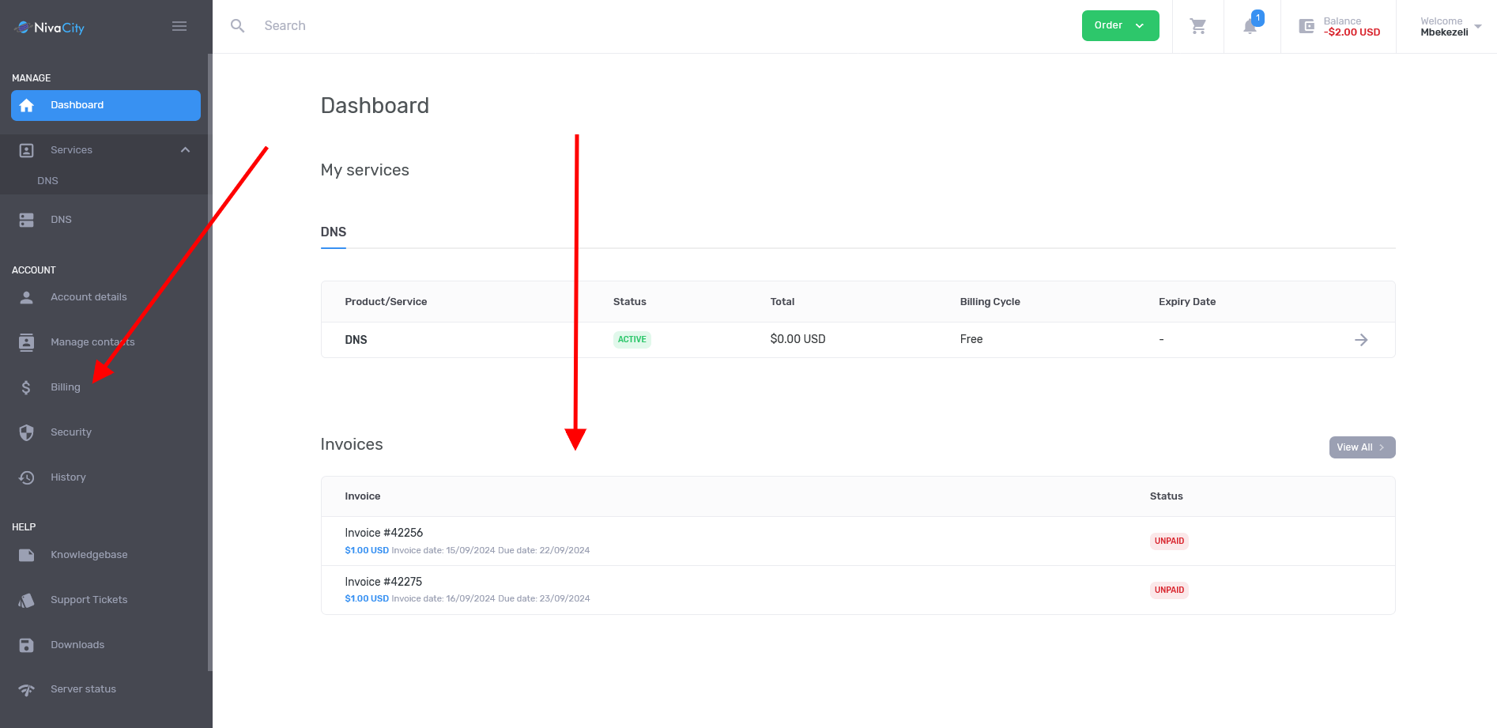Click the notification count badge
Image resolution: width=1497 pixels, height=728 pixels.
coord(1258,18)
